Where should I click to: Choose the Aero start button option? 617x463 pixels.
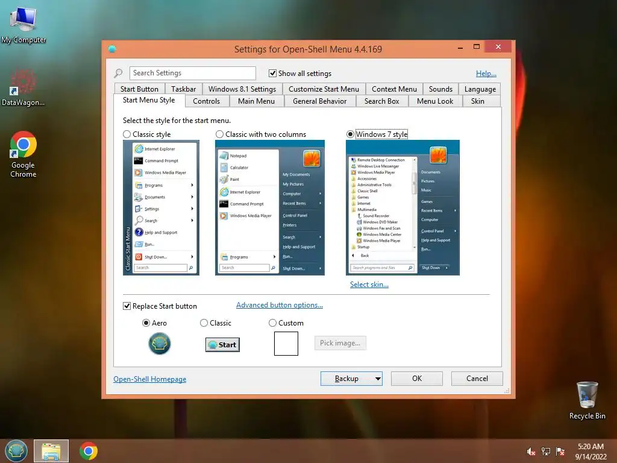point(146,323)
